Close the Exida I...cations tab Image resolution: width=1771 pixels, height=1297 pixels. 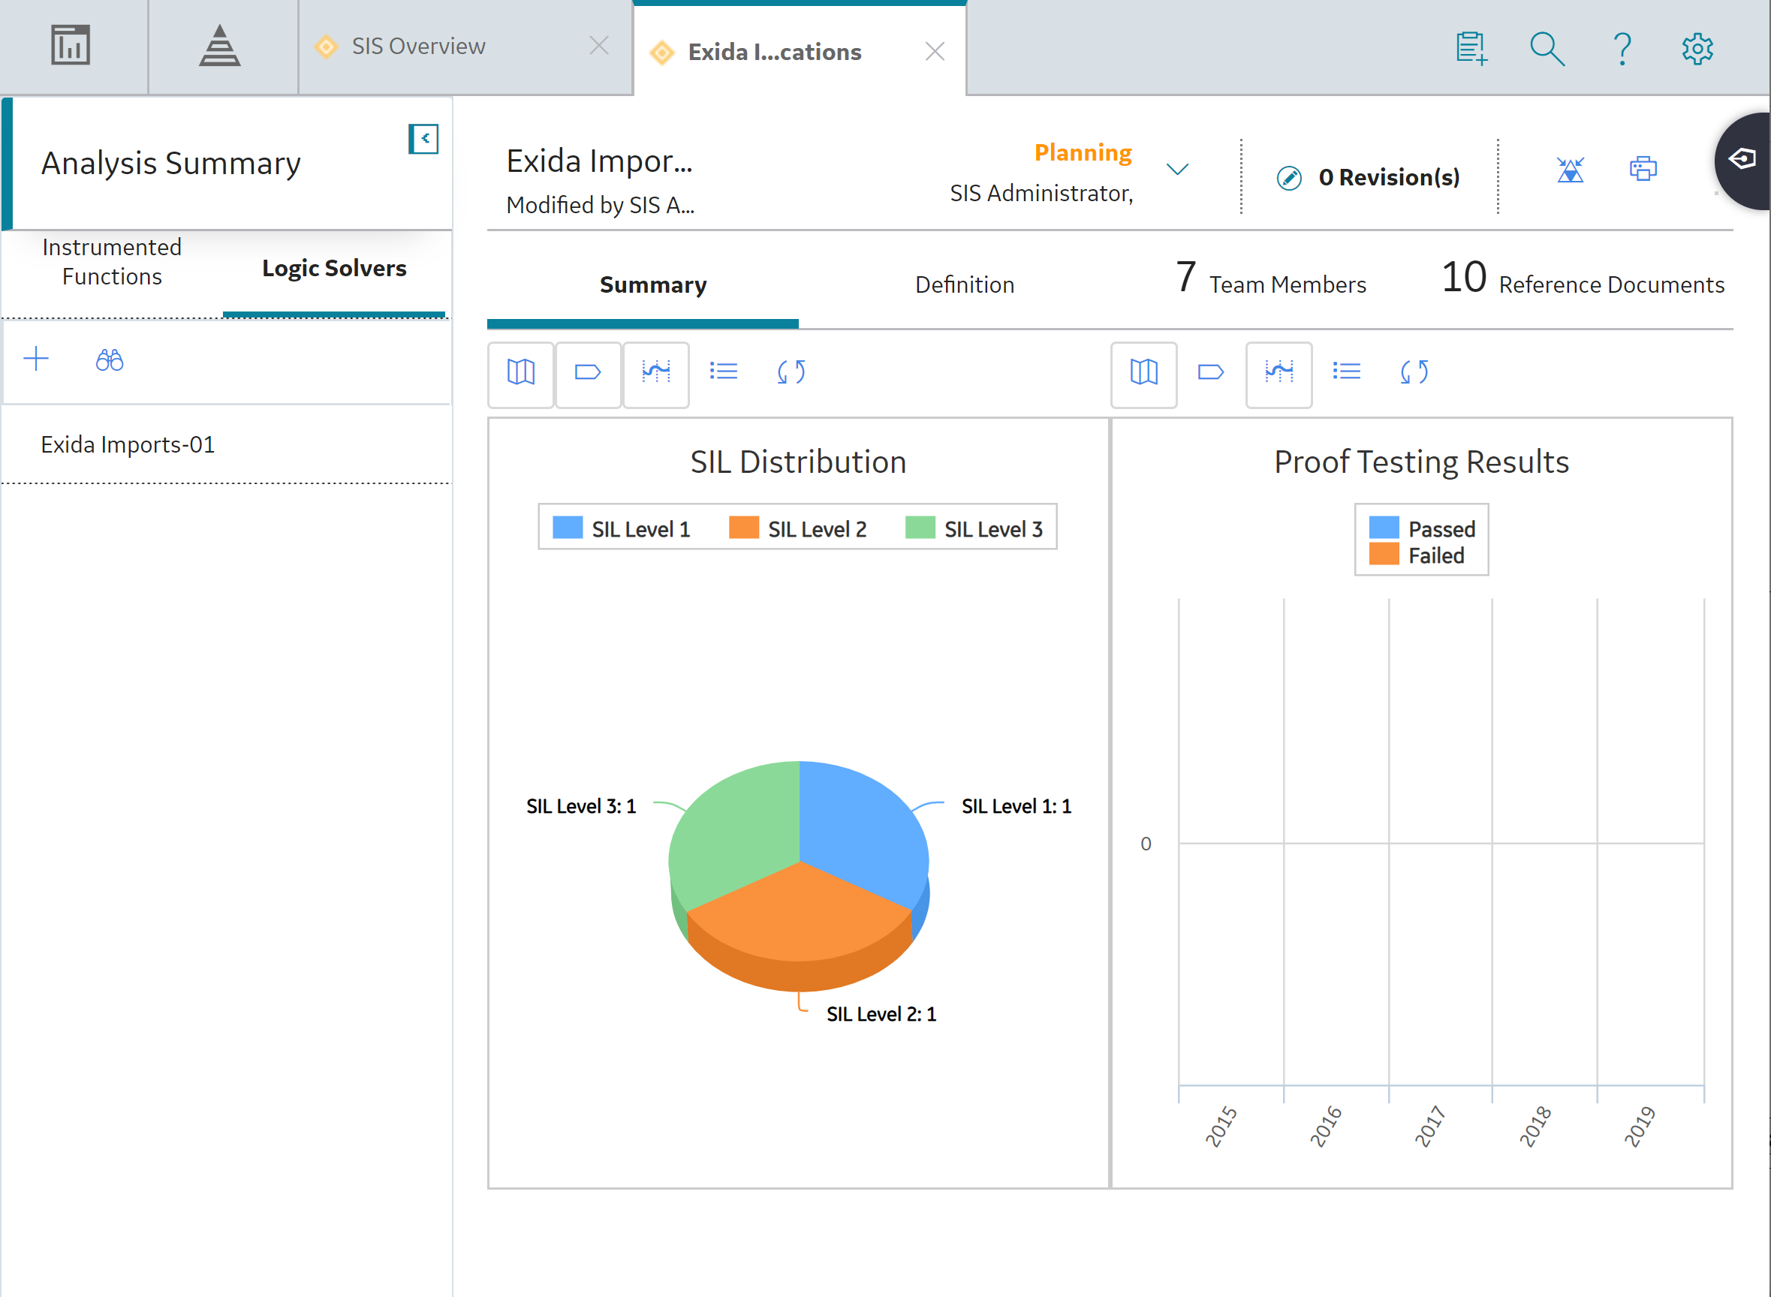935,52
